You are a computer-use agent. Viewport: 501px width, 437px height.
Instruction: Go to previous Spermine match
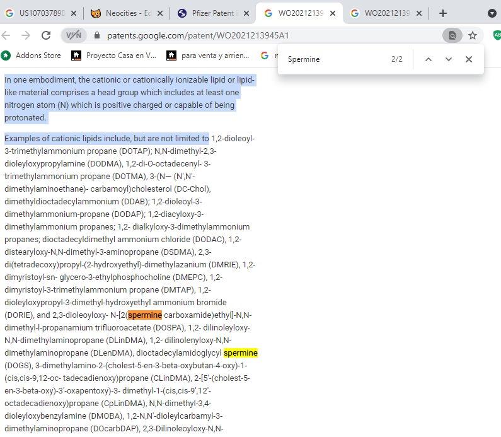(429, 59)
